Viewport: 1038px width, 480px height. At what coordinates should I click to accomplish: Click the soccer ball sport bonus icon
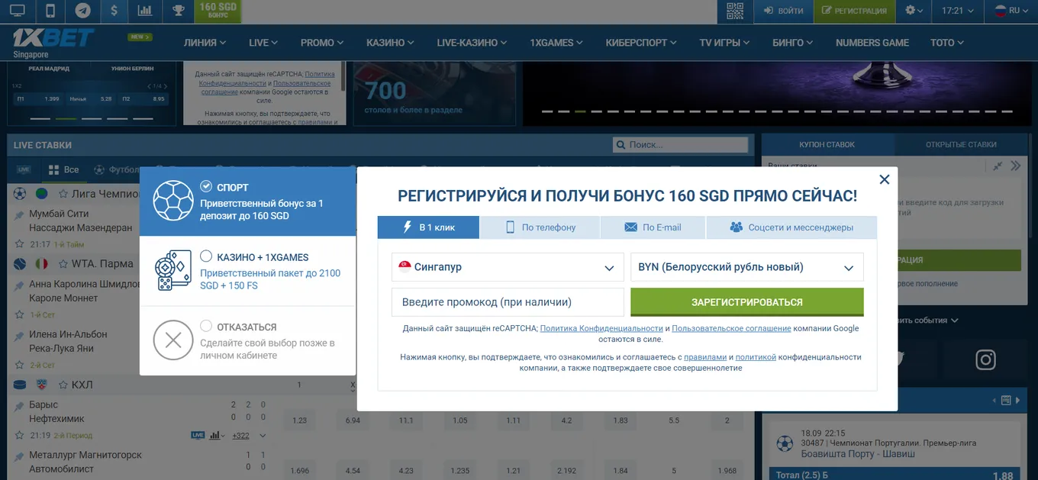[173, 201]
